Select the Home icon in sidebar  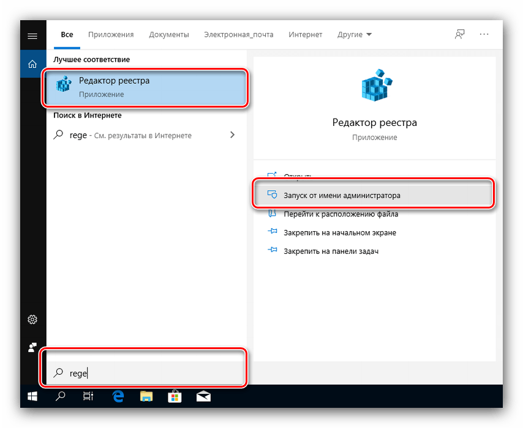coord(32,64)
